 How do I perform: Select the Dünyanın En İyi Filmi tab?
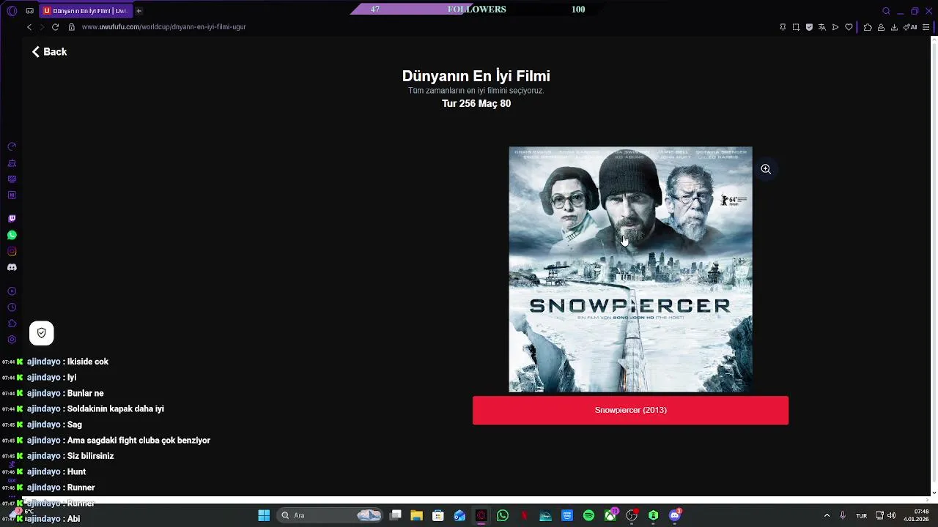[85, 11]
